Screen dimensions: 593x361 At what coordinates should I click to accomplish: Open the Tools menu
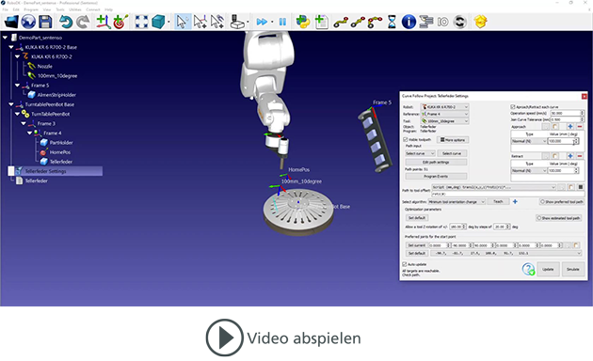click(60, 9)
